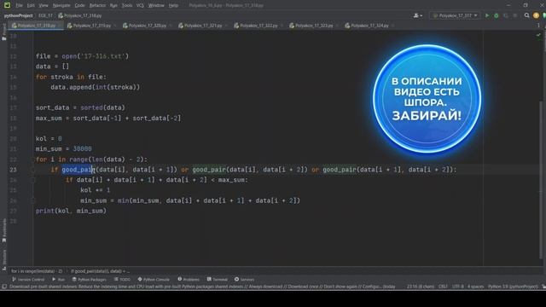Screen dimensions: 546x307
Task: Open the Structure sidebar tool window
Action: pos(4,259)
